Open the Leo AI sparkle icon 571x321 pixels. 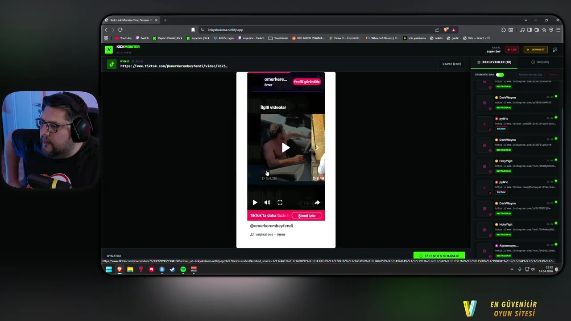[x=544, y=30]
